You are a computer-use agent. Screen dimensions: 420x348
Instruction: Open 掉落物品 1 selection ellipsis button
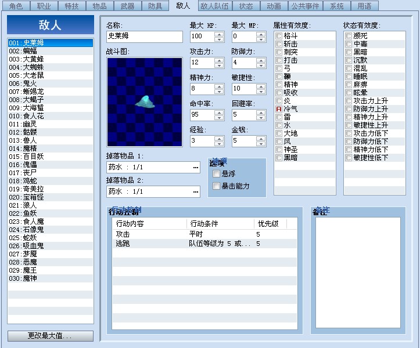[x=196, y=168]
